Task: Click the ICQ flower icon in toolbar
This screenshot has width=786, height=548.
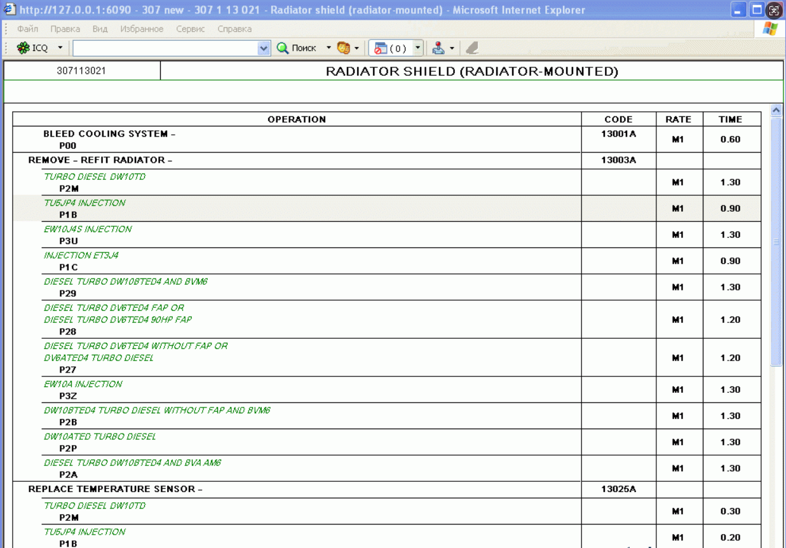Action: [x=24, y=48]
